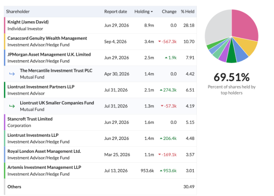Click the Change column header

(x=169, y=11)
